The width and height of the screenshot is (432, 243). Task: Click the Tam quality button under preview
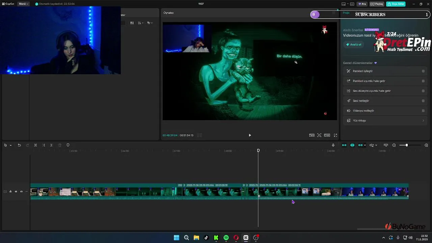pyautogui.click(x=312, y=135)
